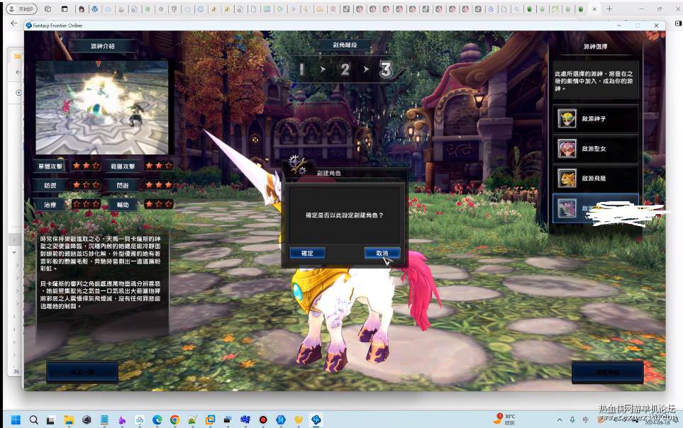This screenshot has height=428, width=683.
Task: Open browser tab actions menu icon
Action: click(x=65, y=9)
